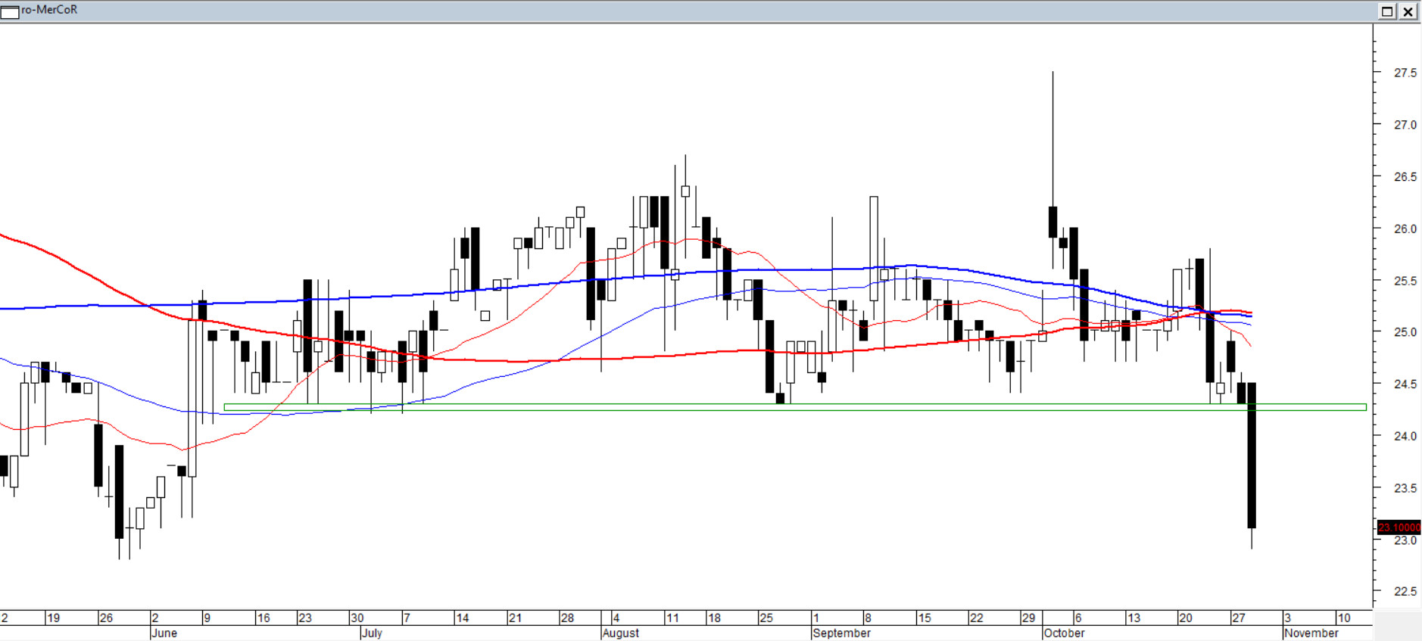Viewport: 1422px width, 641px height.
Task: Select the October month label on timeline
Action: tap(1064, 633)
